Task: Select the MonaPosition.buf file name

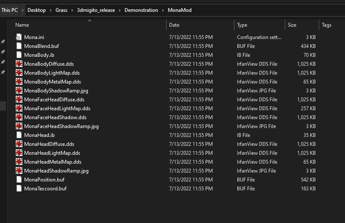Action: coord(44,180)
